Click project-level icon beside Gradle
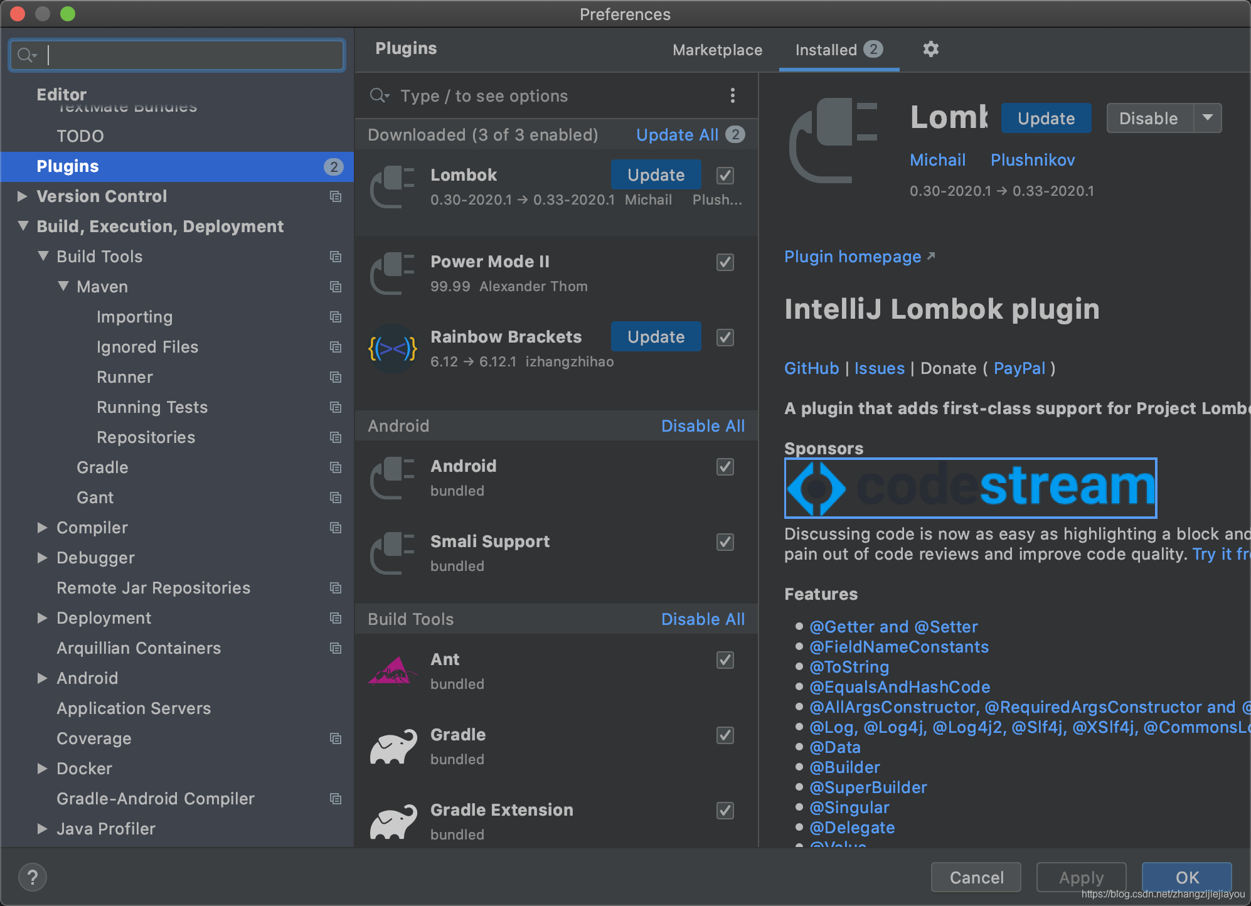This screenshot has width=1251, height=906. 336,467
